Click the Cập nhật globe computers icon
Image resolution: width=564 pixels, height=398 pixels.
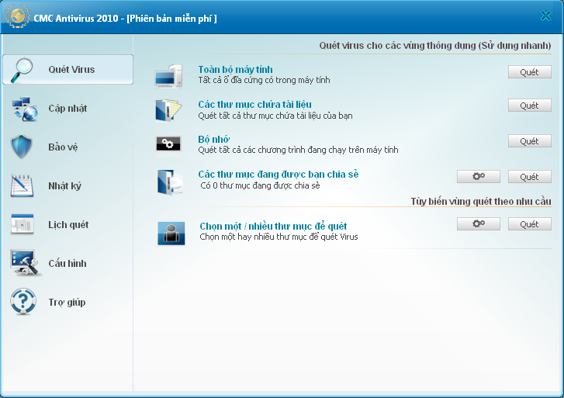tap(25, 109)
